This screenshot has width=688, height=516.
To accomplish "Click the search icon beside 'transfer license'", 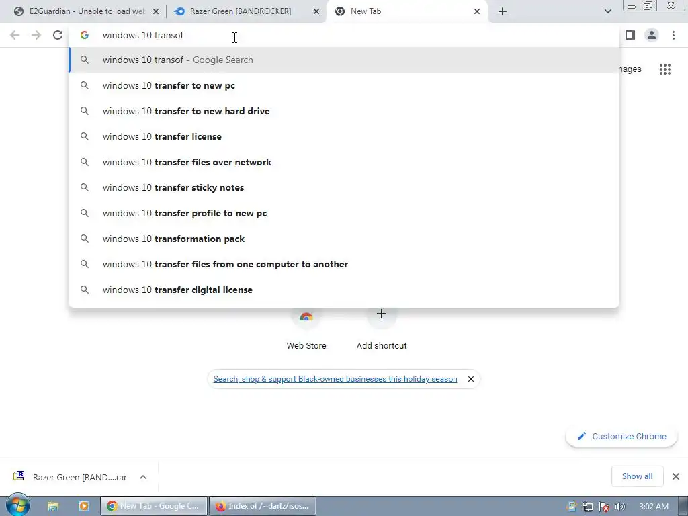I will pyautogui.click(x=85, y=136).
